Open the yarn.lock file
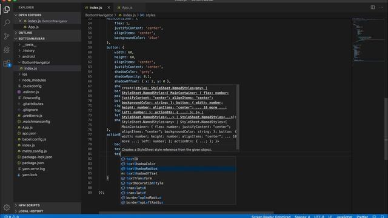 [47, 175]
